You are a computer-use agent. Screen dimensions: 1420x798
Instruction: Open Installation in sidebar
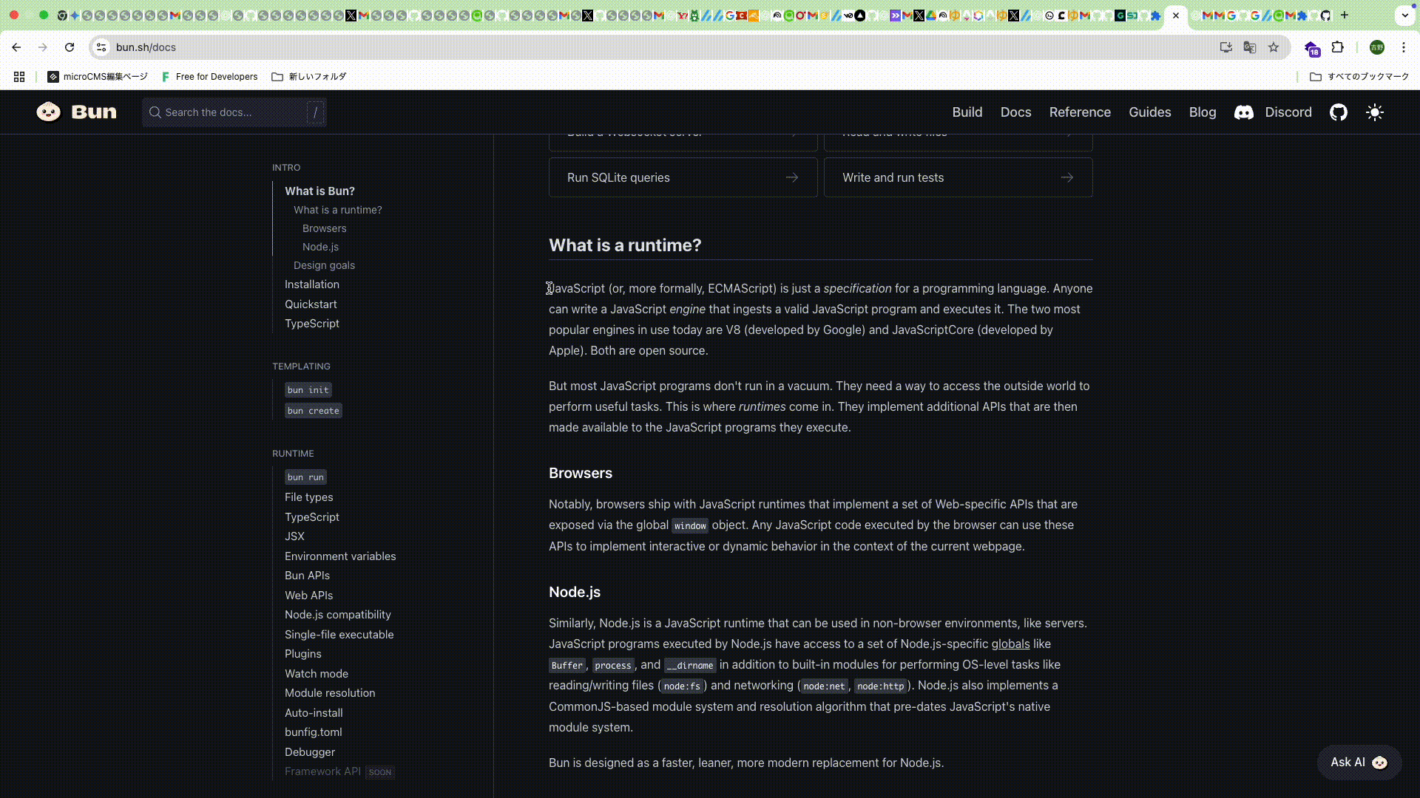pos(312,284)
